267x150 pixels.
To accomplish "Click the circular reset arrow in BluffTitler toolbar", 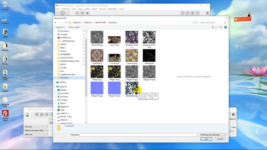I will tap(77, 13).
